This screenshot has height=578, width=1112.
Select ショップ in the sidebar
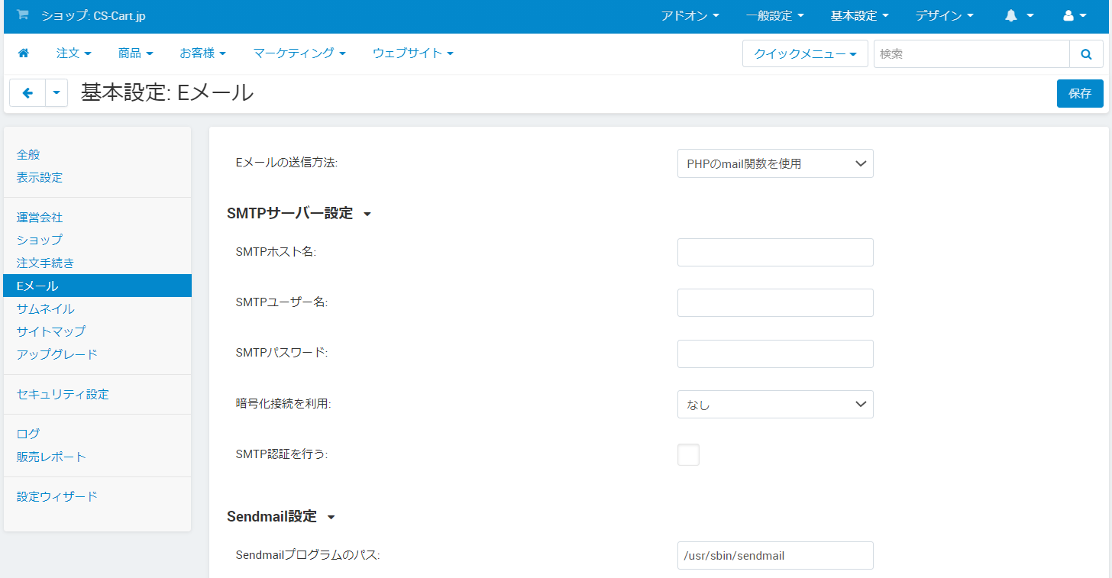(x=40, y=240)
